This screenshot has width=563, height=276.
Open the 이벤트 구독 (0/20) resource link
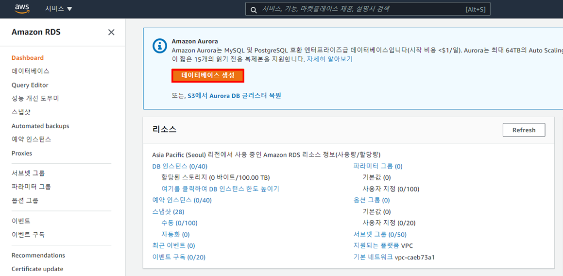pos(179,258)
